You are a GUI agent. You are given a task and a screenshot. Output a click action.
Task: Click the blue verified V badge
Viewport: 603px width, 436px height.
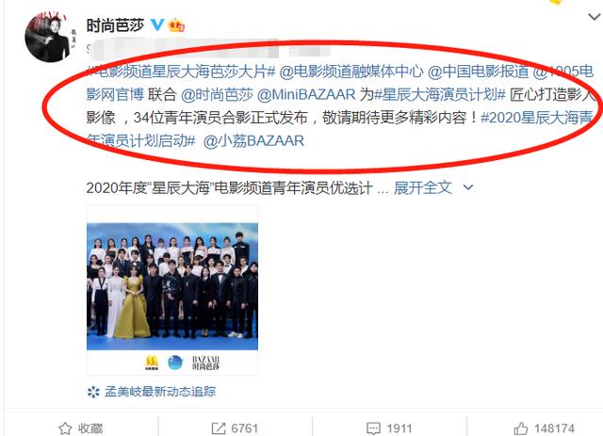tap(157, 24)
